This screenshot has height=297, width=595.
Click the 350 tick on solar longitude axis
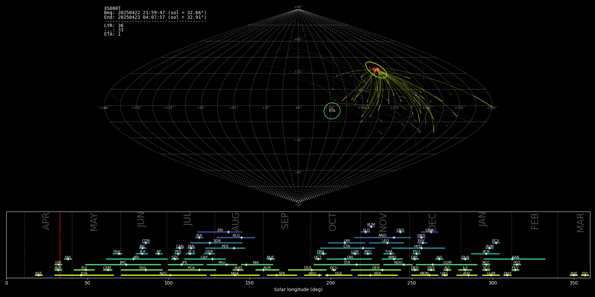[574, 283]
